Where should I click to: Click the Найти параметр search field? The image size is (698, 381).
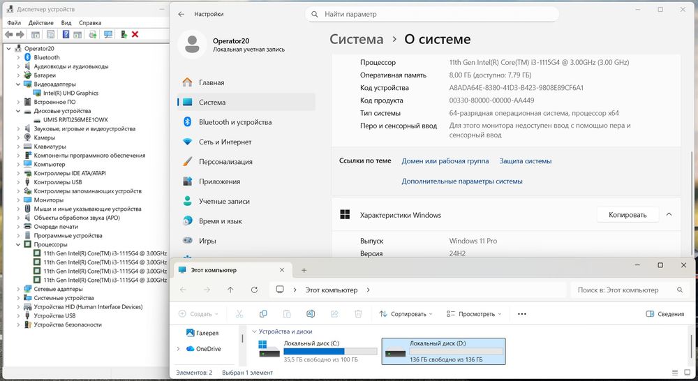coord(432,14)
